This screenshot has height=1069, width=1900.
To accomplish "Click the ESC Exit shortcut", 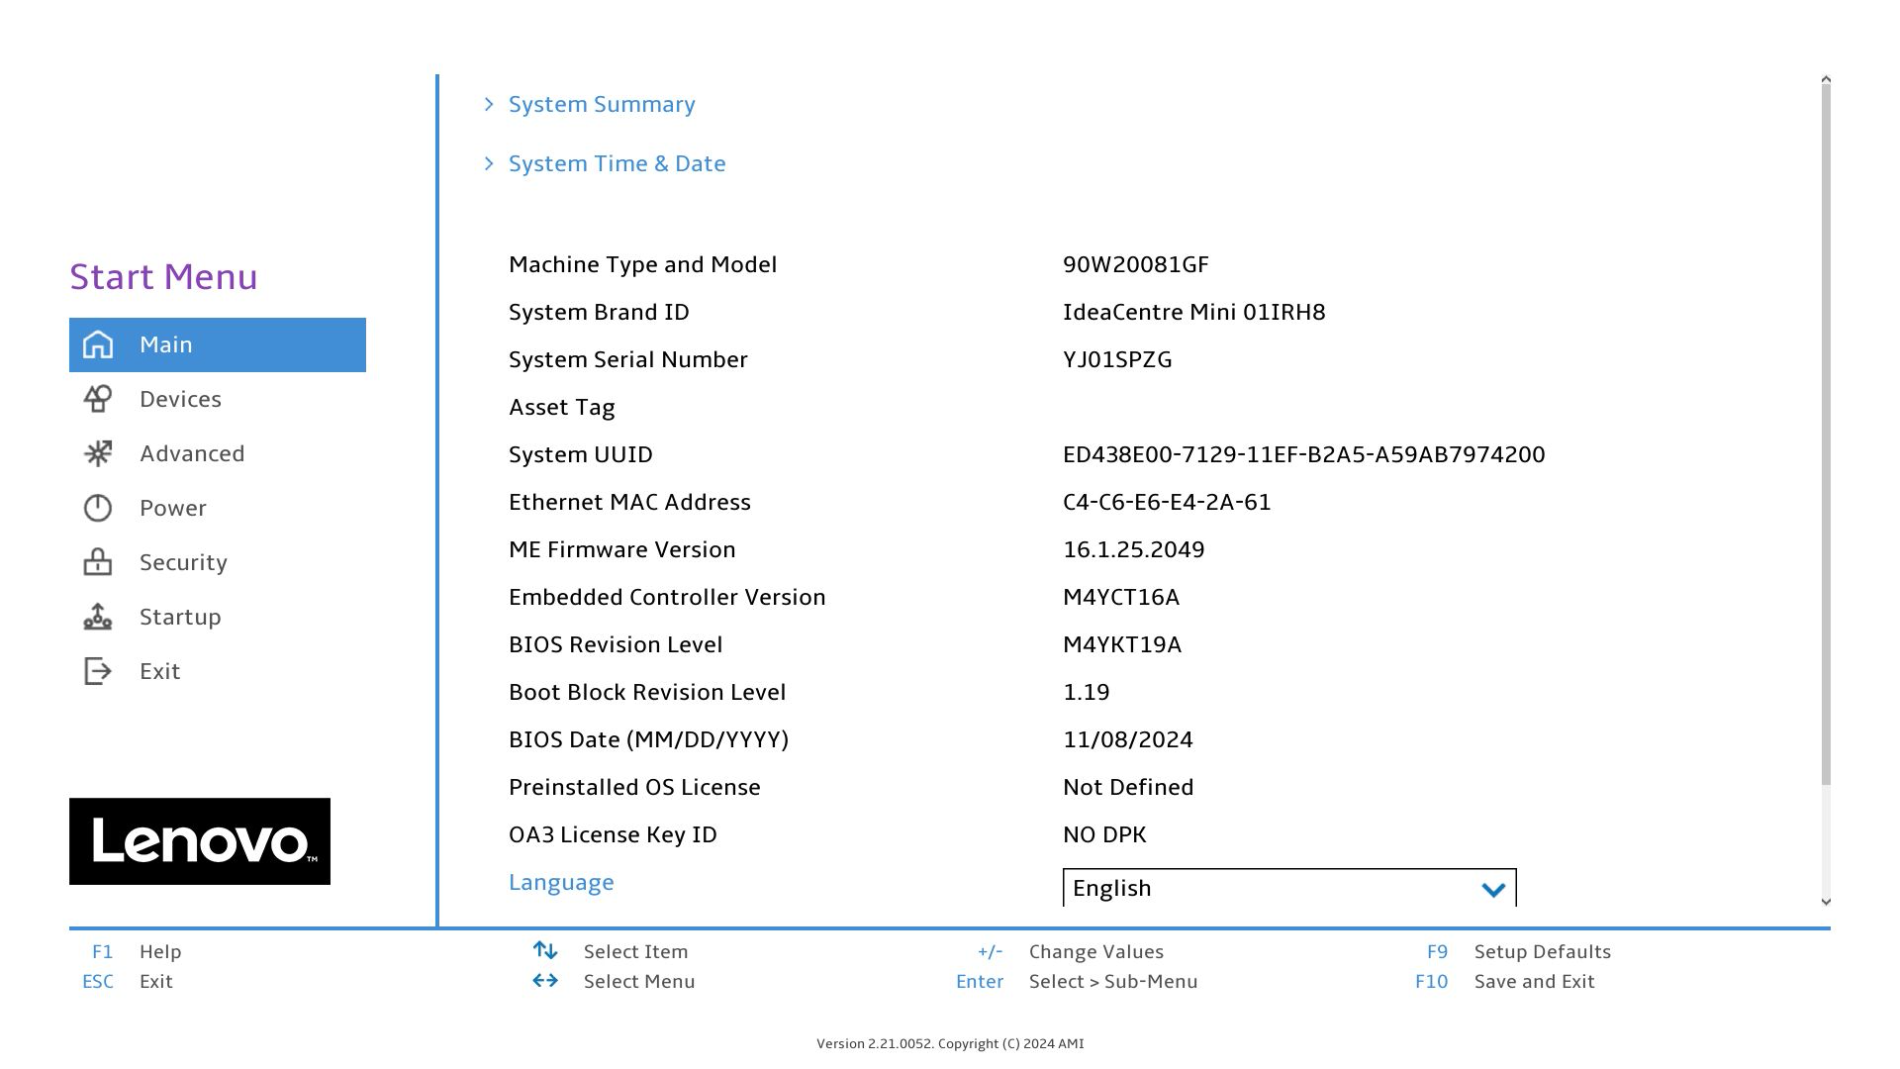I will pyautogui.click(x=128, y=981).
